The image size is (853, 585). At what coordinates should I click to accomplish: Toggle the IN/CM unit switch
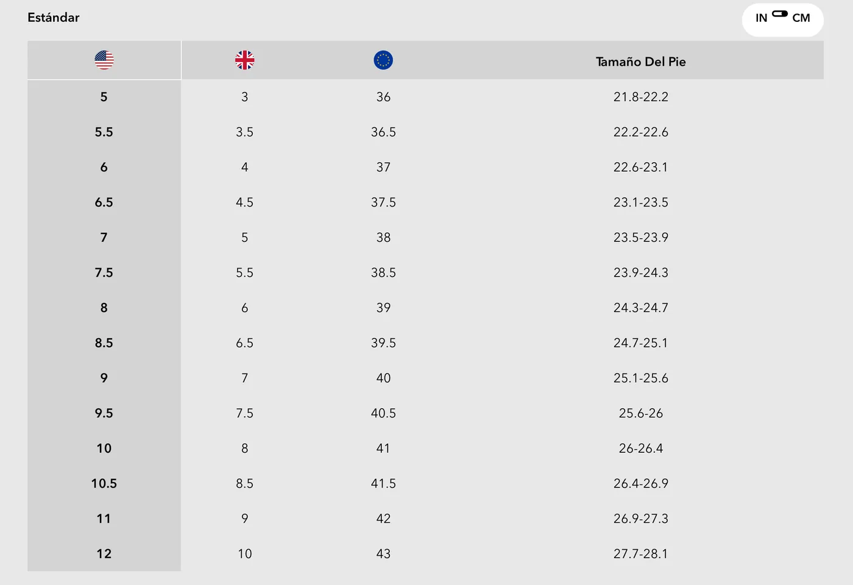[780, 14]
